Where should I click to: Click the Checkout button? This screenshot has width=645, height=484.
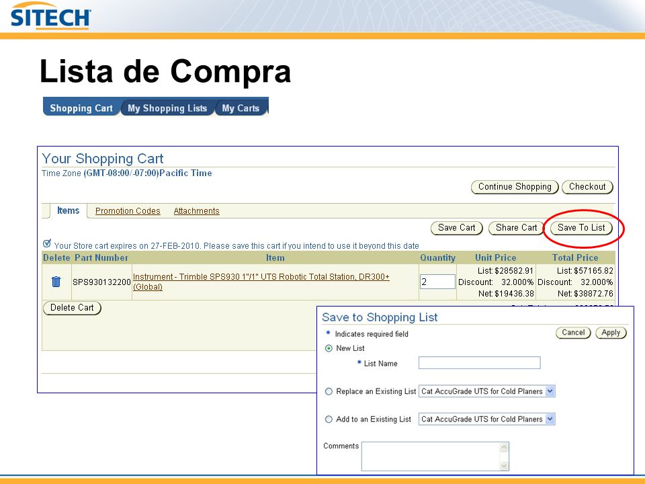point(587,186)
